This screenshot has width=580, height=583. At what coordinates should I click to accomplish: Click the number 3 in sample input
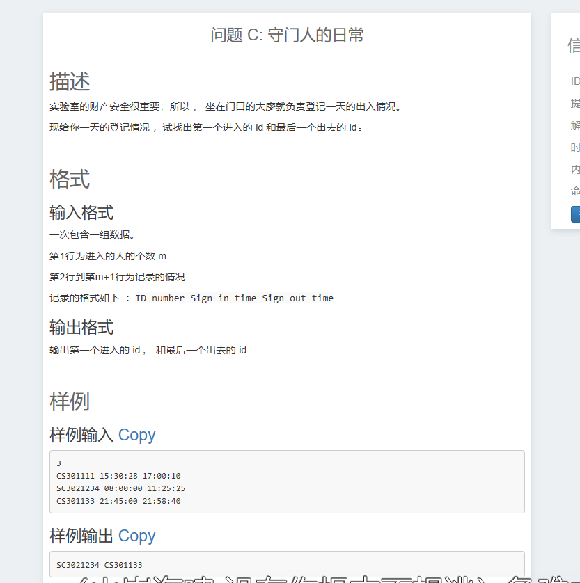click(58, 463)
